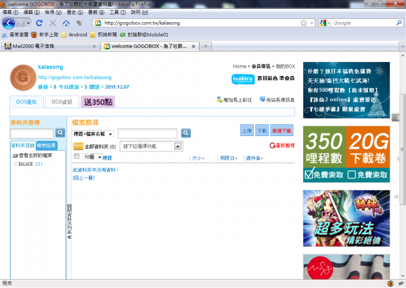Click the all folders folder icon

pos(78,146)
